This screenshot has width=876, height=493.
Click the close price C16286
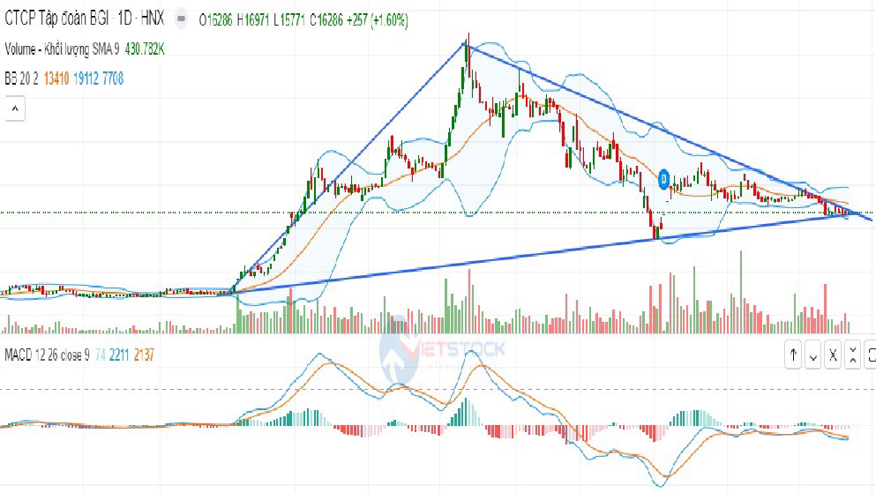(326, 20)
